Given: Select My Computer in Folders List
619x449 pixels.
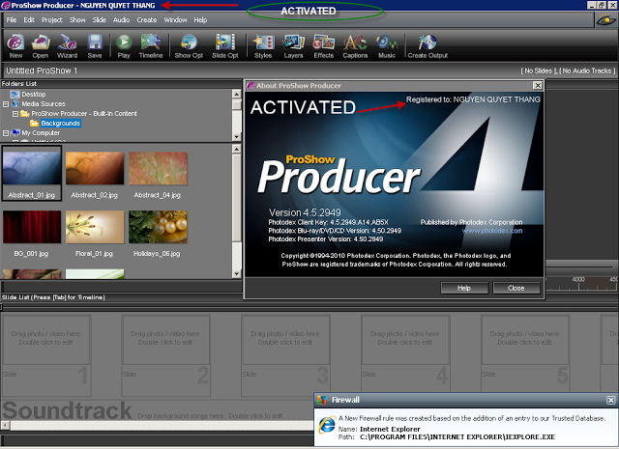Looking at the screenshot, I should [x=41, y=133].
